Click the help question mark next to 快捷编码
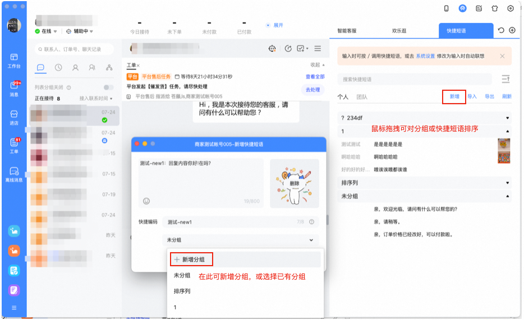The image size is (524, 320). 311,222
